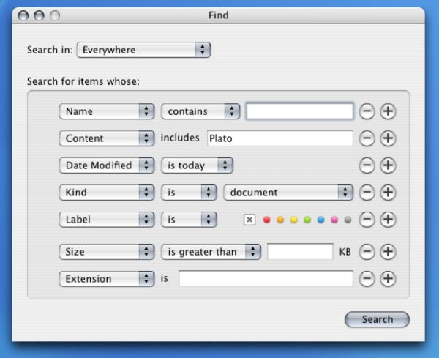Open the document kind dropdown
The image size is (439, 358).
pyautogui.click(x=288, y=193)
